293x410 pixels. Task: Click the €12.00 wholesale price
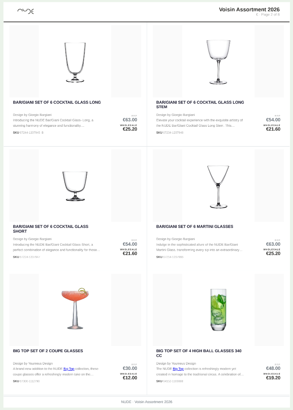pos(130,378)
